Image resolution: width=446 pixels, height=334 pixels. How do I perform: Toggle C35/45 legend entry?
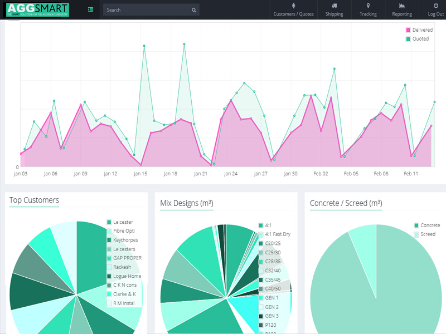[270, 280]
